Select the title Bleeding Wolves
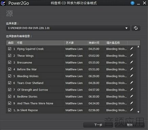148x130 pixels. [x=28, y=76]
